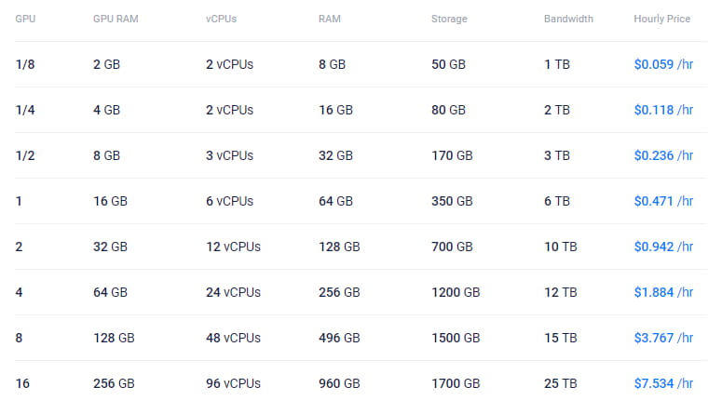The image size is (722, 414).
Task: Select the 128 GB GPU RAM cell
Action: [x=115, y=338]
